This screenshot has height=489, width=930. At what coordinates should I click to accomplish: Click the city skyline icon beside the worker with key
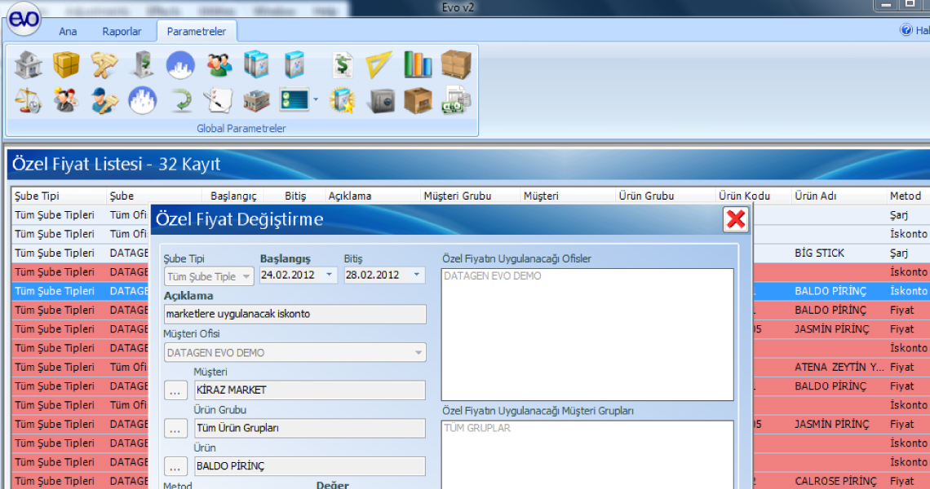142,101
